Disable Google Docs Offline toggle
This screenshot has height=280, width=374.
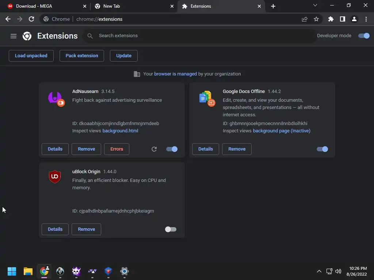(323, 149)
